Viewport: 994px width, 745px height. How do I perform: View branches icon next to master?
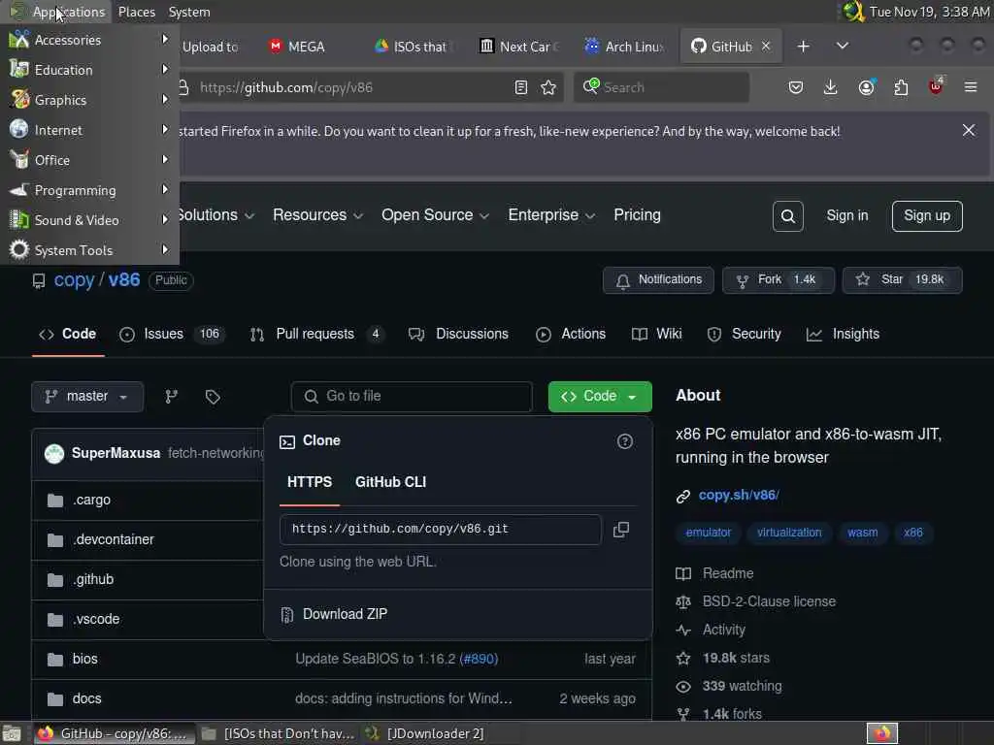[x=171, y=397]
